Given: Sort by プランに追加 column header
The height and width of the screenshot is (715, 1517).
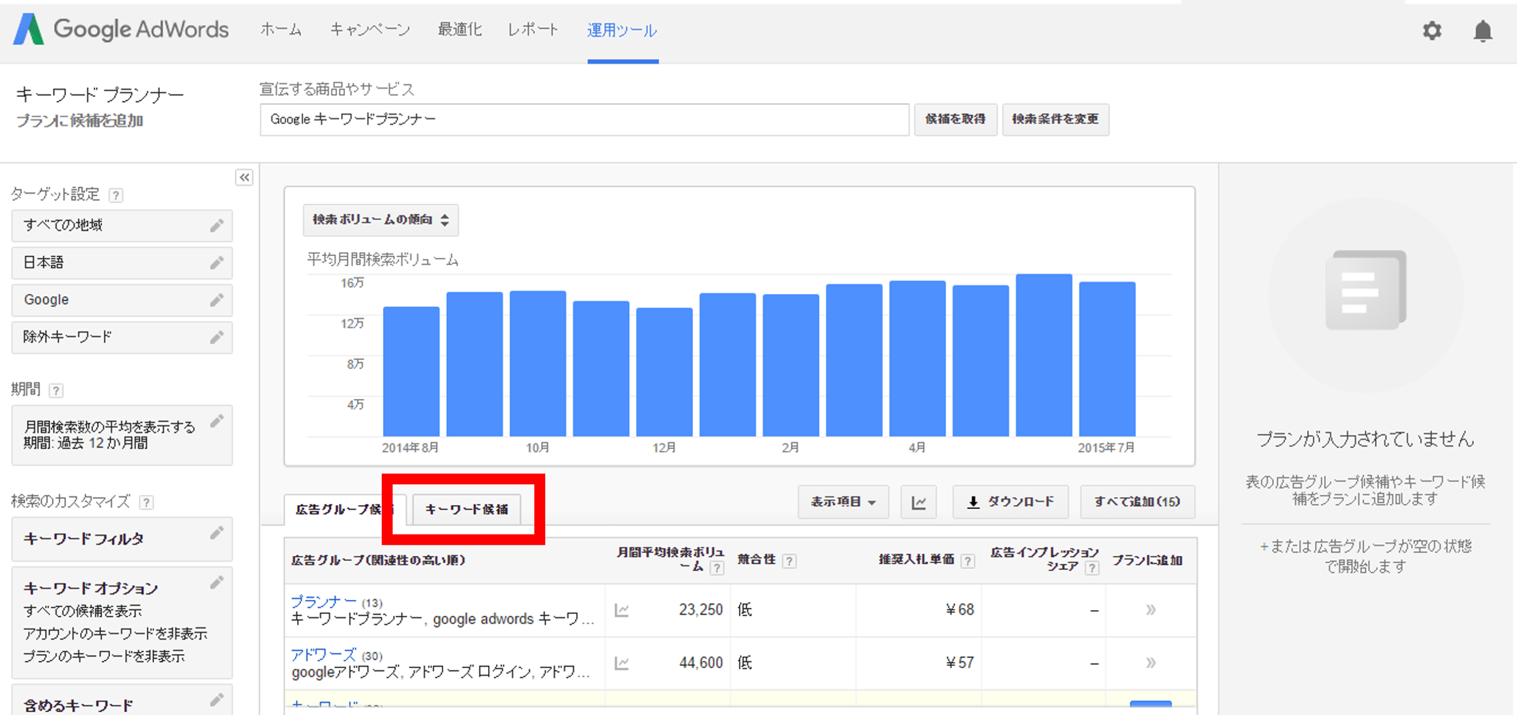Looking at the screenshot, I should click(1147, 561).
